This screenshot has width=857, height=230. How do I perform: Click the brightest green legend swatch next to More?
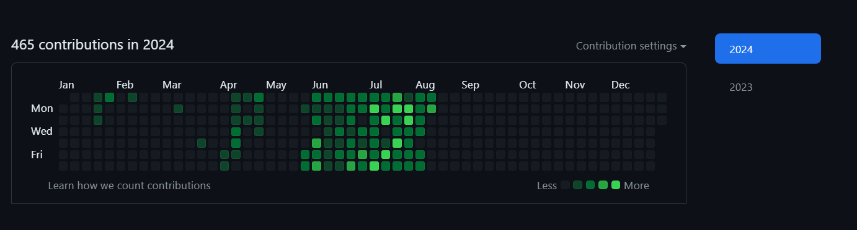coord(616,185)
